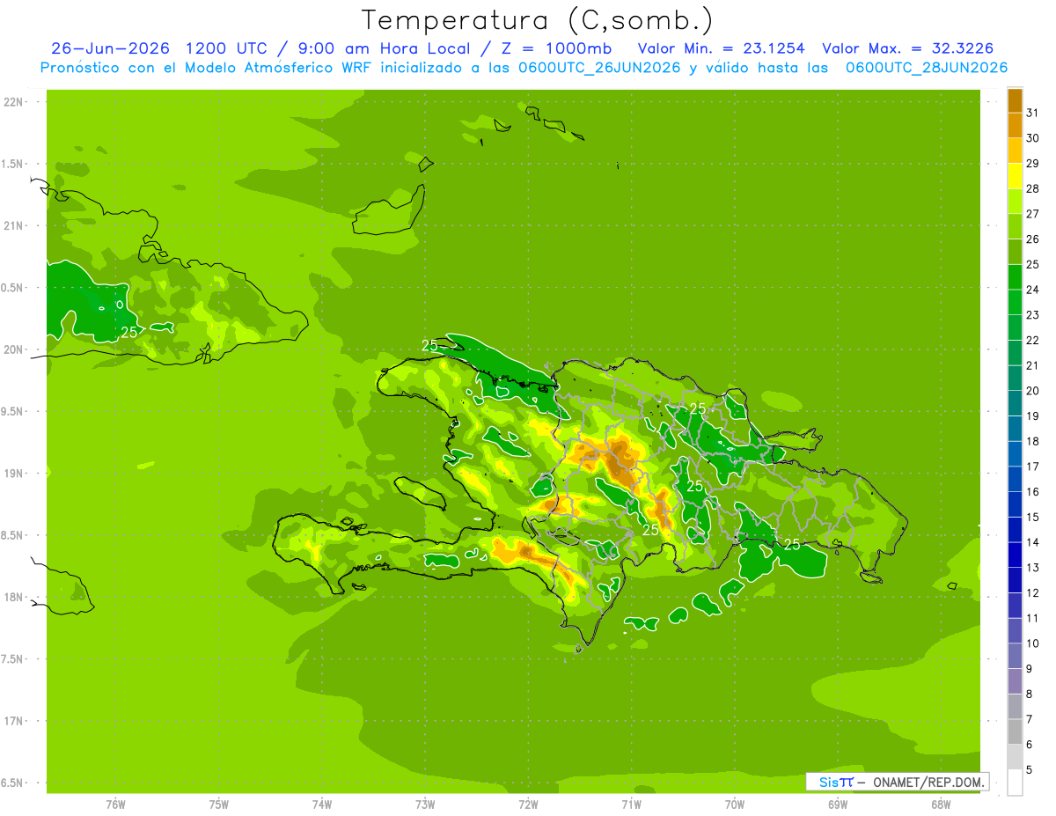Image resolution: width=1056 pixels, height=816 pixels.
Task: Click the '20N' latitude label
Action: click(x=14, y=349)
